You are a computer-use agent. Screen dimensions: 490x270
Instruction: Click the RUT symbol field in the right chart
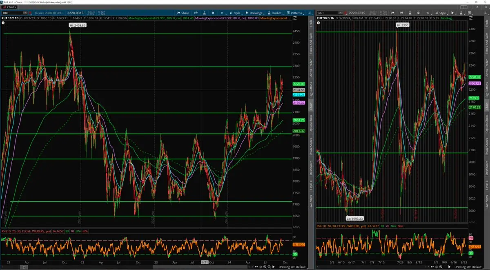pos(330,13)
